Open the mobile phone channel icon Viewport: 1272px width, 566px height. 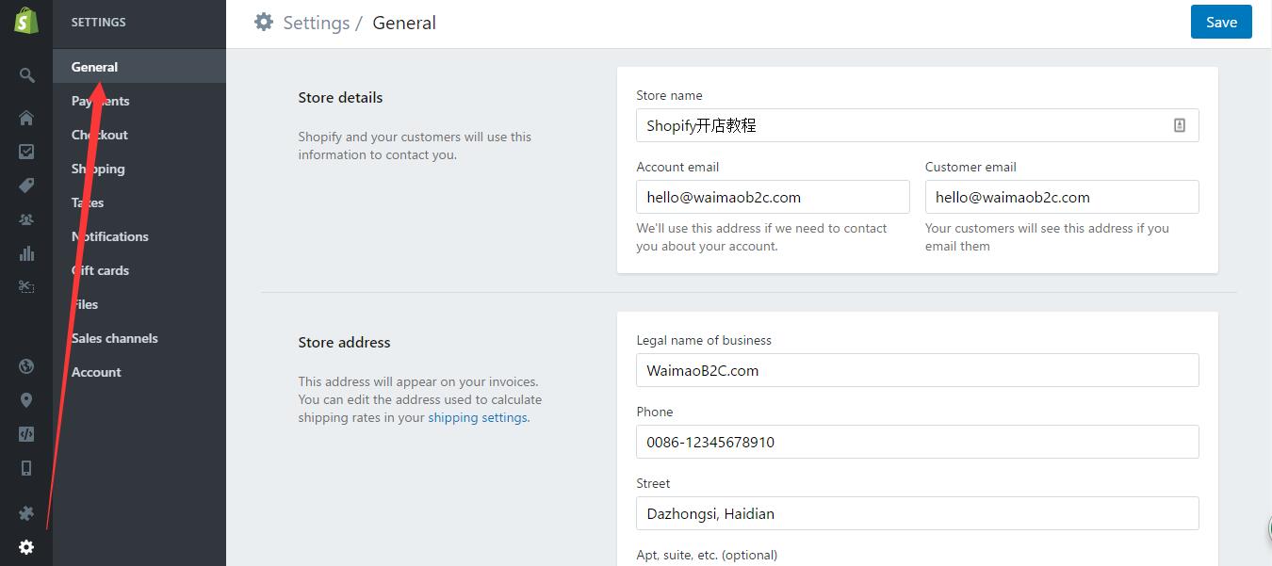pos(26,468)
